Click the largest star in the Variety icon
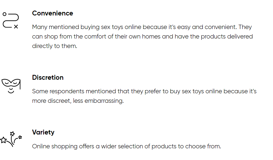The height and width of the screenshot is (160, 273). [3, 140]
